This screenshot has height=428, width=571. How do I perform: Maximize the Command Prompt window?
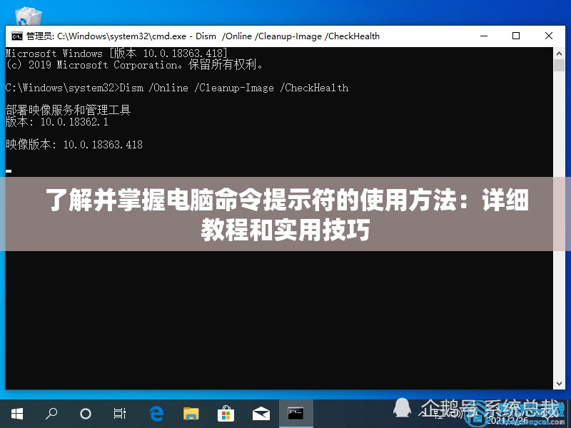tap(516, 36)
